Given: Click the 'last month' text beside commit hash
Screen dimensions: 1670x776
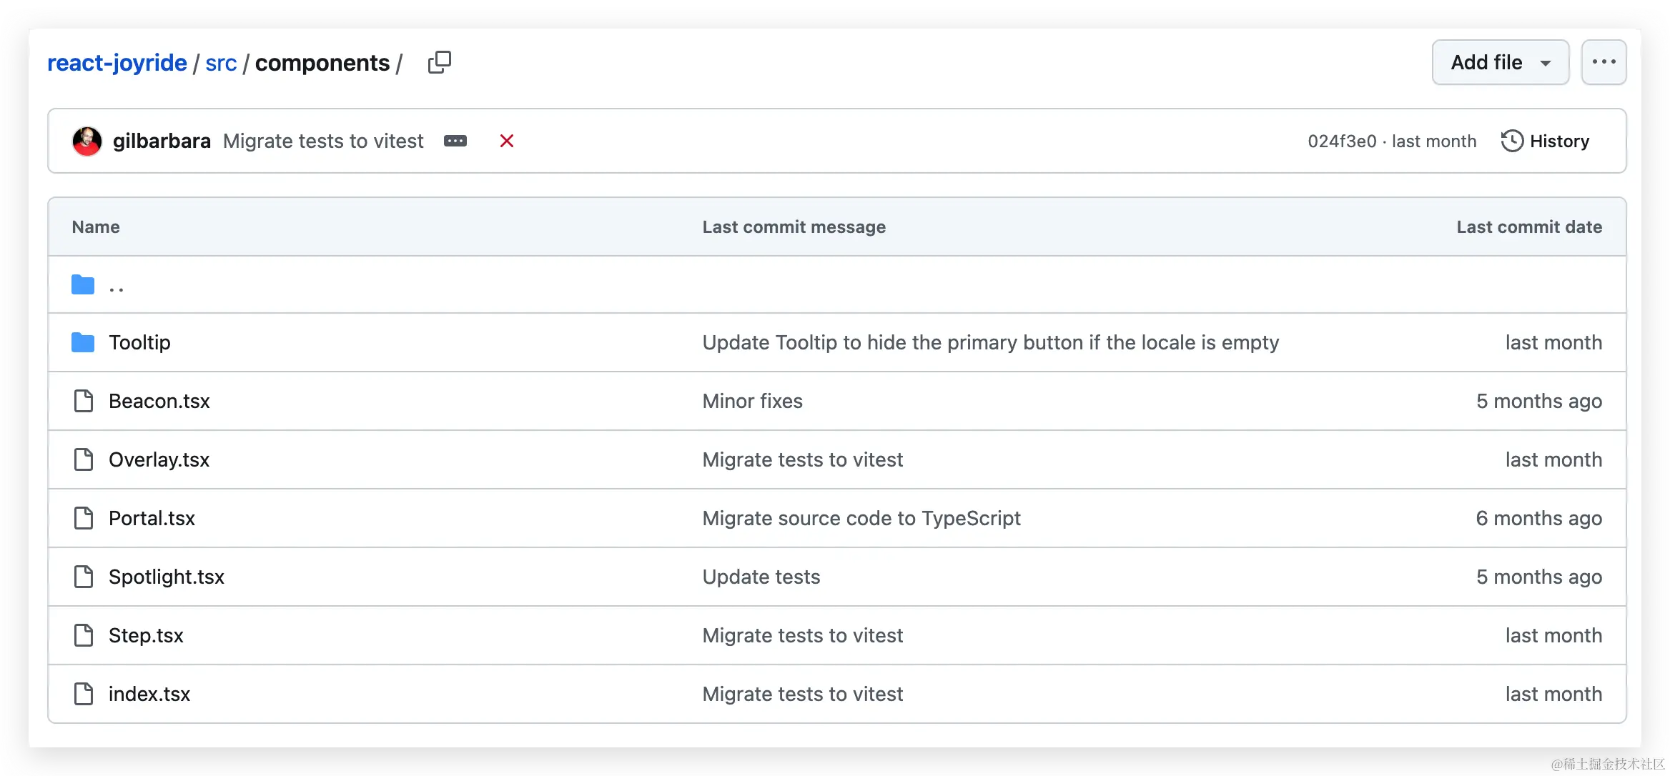Looking at the screenshot, I should point(1434,141).
